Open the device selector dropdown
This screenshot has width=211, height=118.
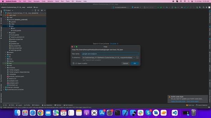tap(120, 7)
